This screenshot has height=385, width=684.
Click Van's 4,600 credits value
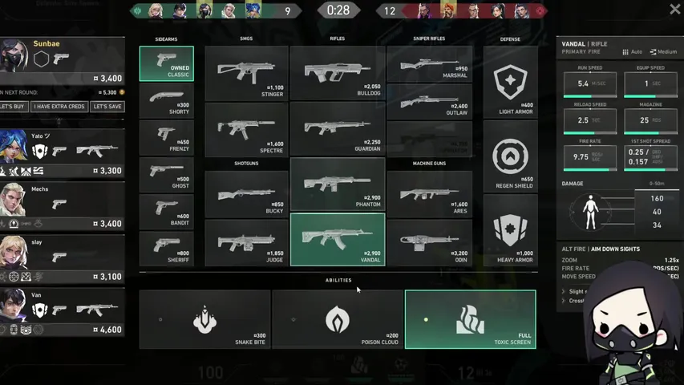[x=107, y=330]
